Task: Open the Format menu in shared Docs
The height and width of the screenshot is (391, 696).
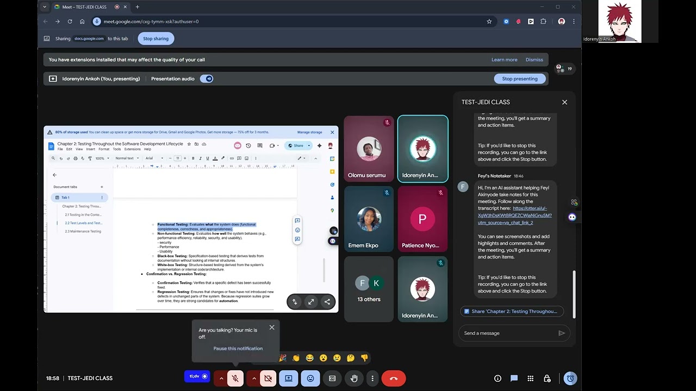Action: (x=104, y=149)
